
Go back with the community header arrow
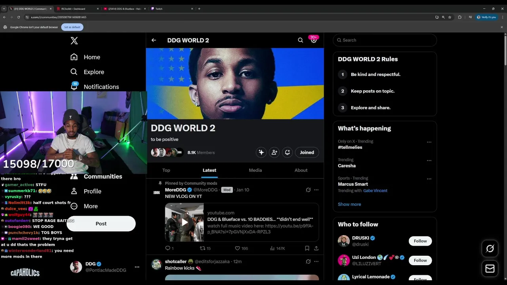154,40
